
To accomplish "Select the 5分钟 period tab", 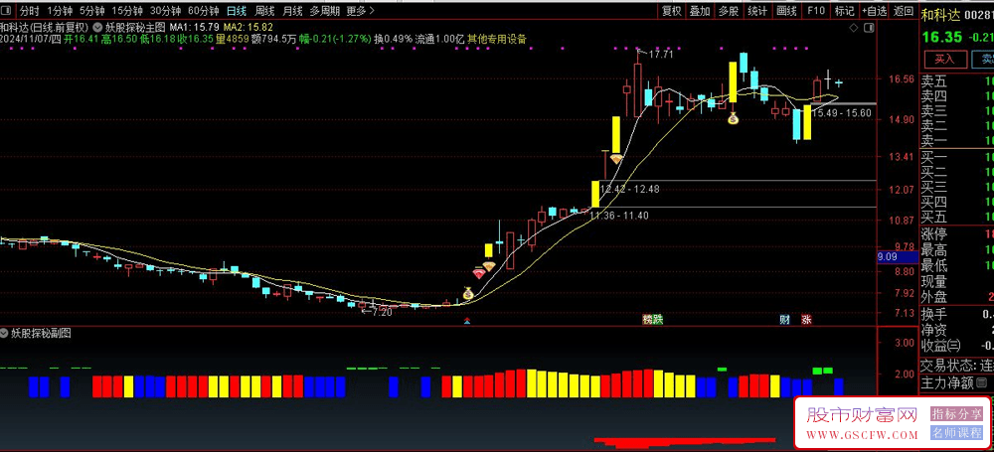I will (x=91, y=10).
